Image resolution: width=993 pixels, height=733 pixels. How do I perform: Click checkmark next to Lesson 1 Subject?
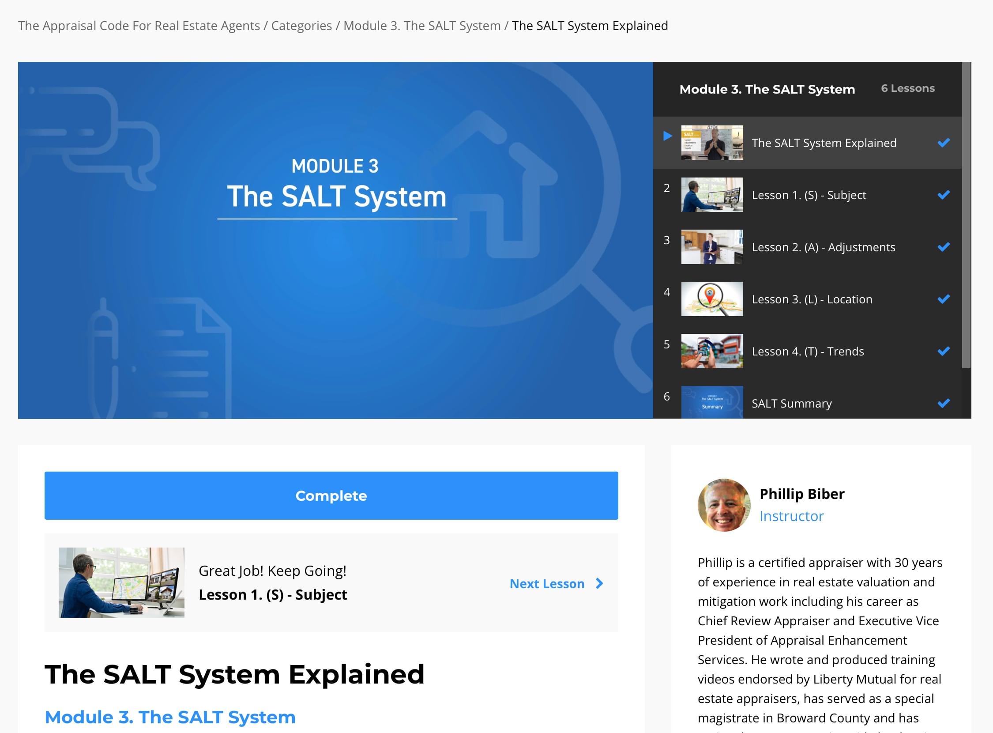(943, 195)
